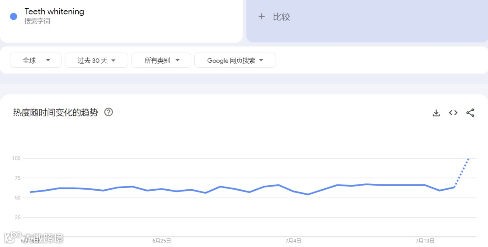Click the 搜索字词 label under the term
Viewport: 488px width, 247px height.
(x=38, y=22)
